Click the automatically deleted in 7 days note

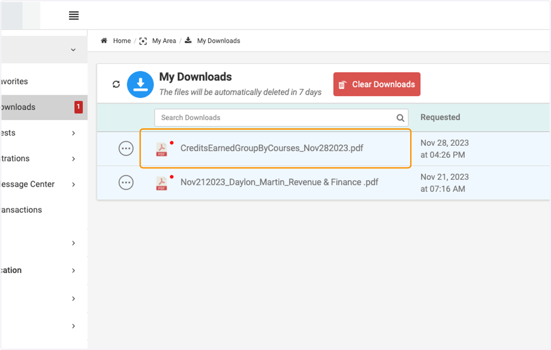[240, 92]
